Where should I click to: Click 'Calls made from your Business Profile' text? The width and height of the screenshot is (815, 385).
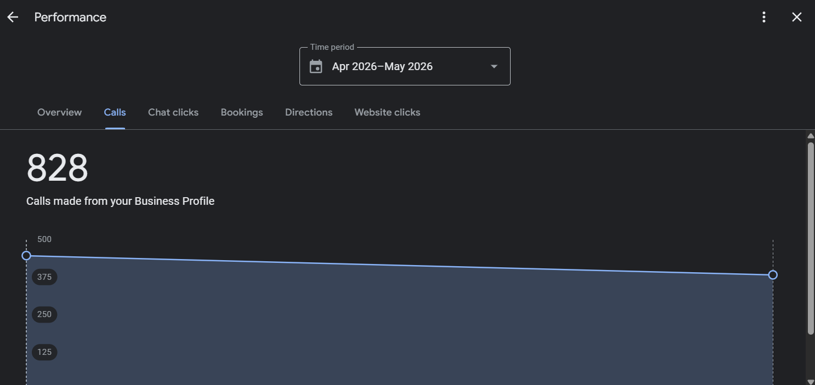click(x=120, y=201)
